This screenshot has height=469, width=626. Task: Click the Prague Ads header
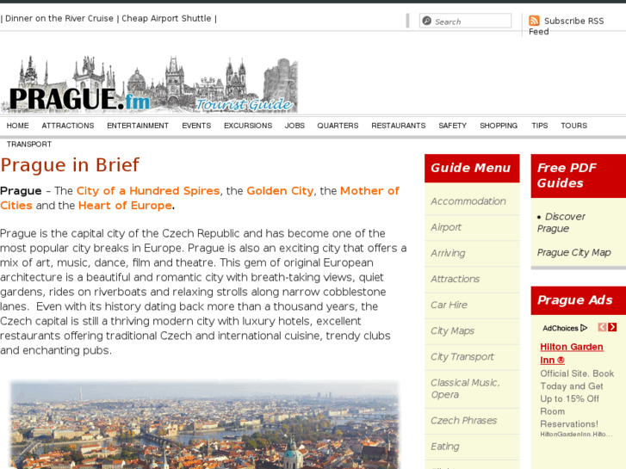click(579, 300)
